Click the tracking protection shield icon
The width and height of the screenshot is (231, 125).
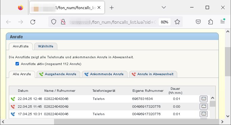54,22
